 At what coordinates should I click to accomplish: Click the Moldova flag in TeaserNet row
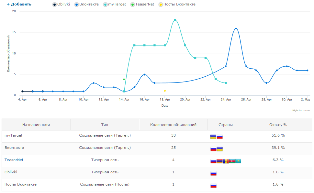pyautogui.click(x=226, y=161)
